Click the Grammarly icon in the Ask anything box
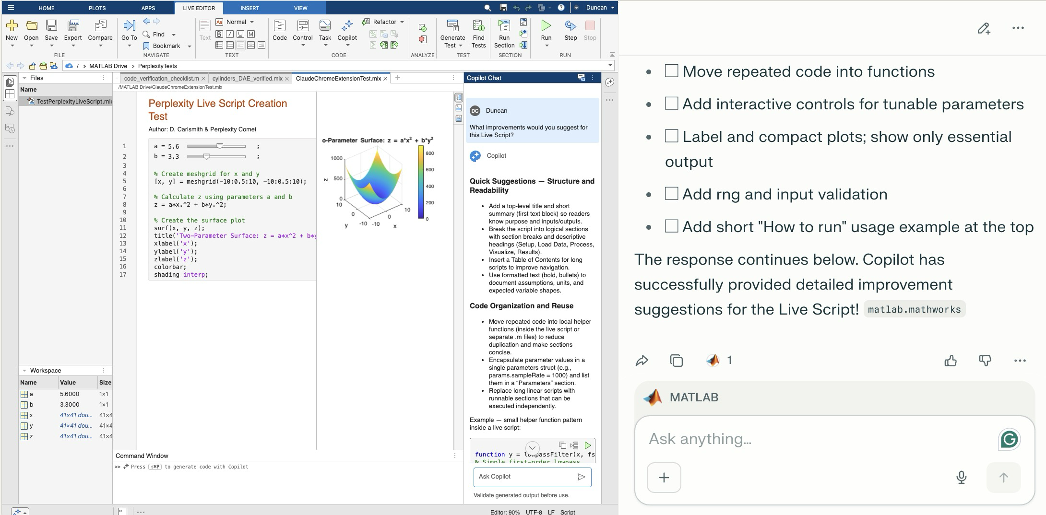Image resolution: width=1046 pixels, height=515 pixels. [1009, 439]
